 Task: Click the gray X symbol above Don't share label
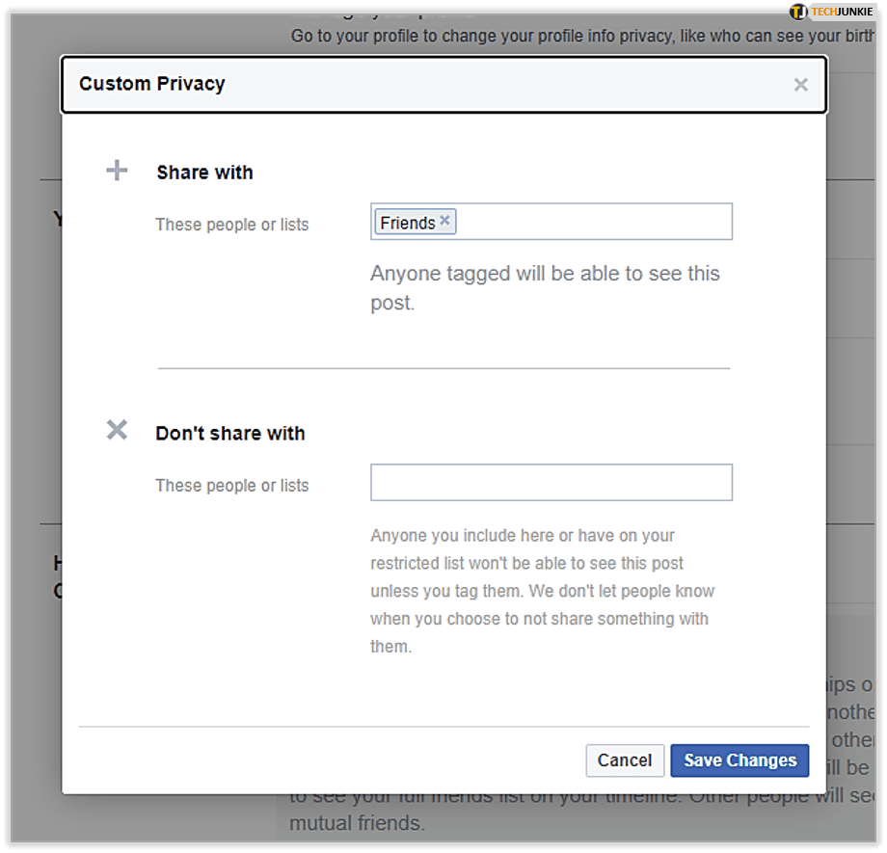click(116, 430)
